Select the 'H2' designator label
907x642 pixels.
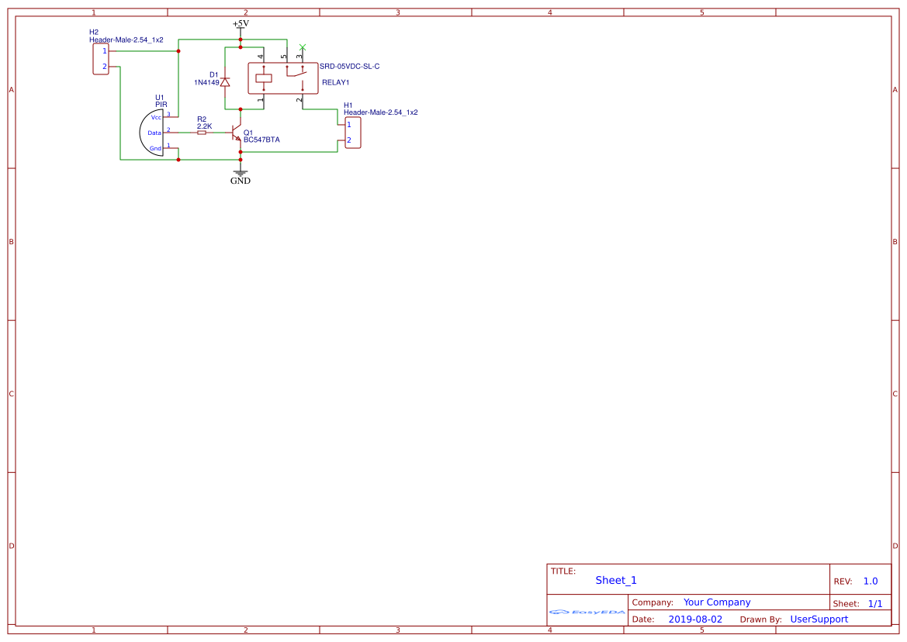tap(94, 33)
